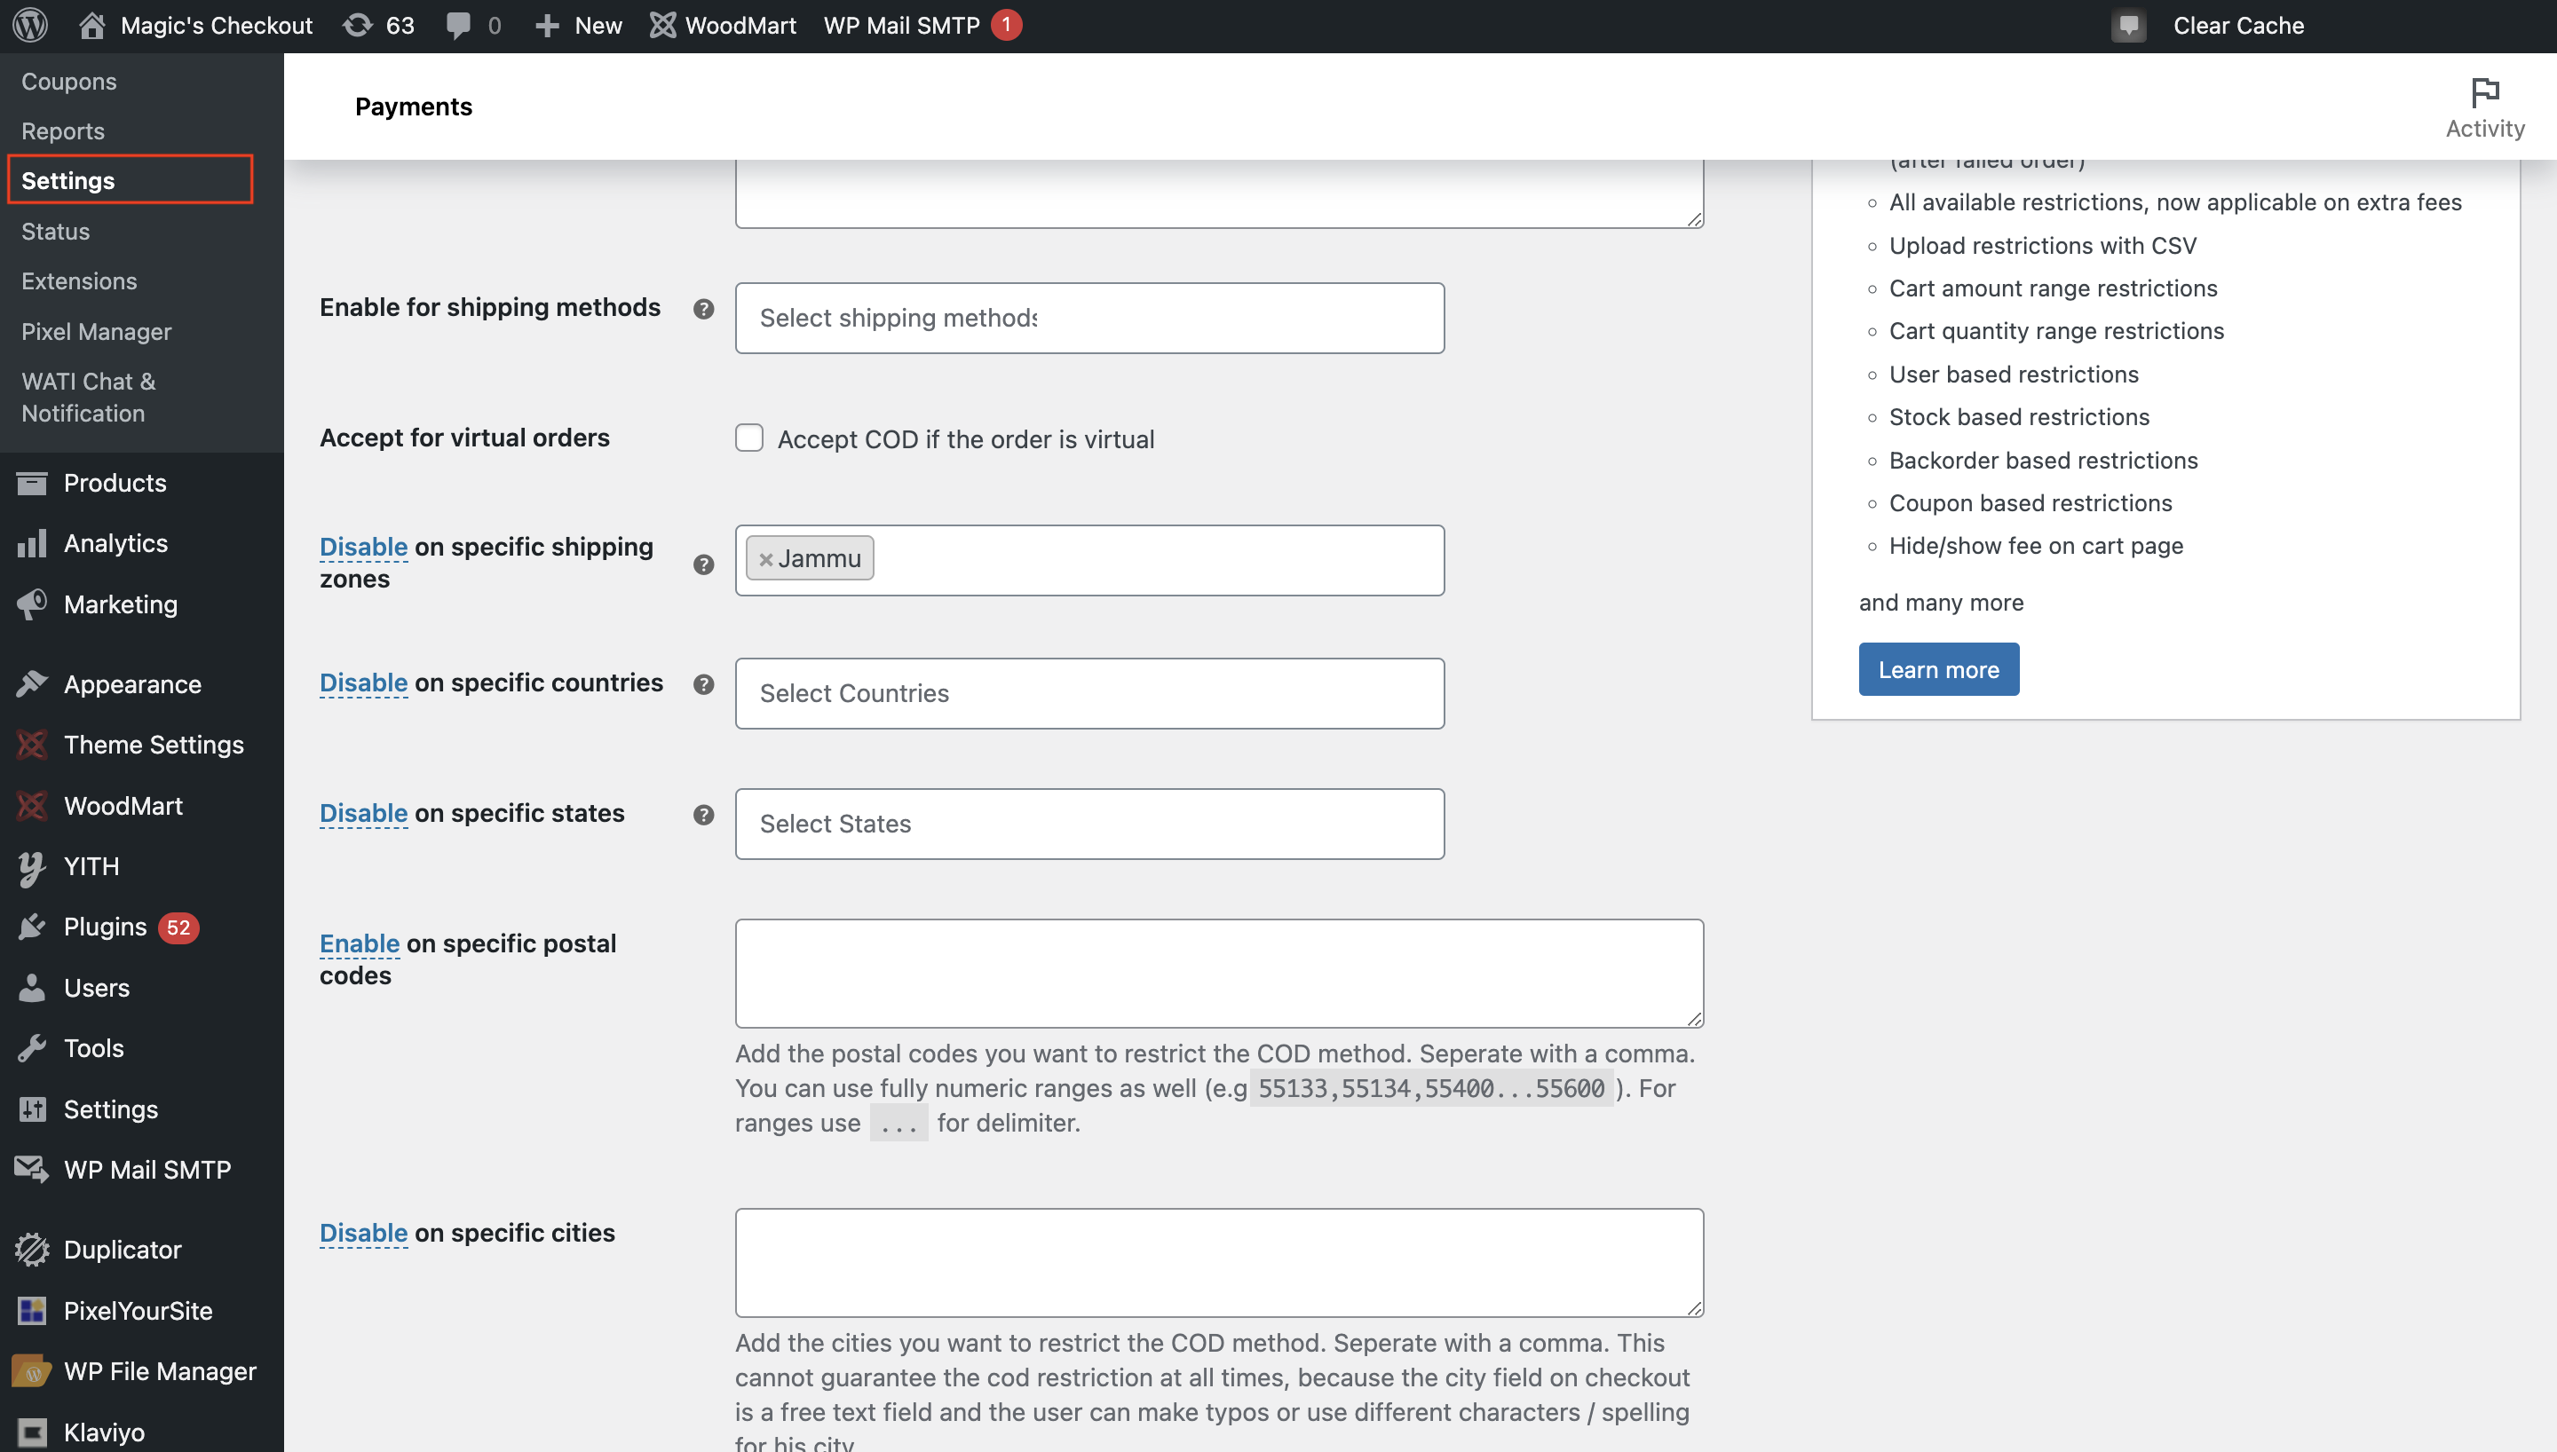Open the Select Countries dropdown
The height and width of the screenshot is (1452, 2557).
point(1089,692)
